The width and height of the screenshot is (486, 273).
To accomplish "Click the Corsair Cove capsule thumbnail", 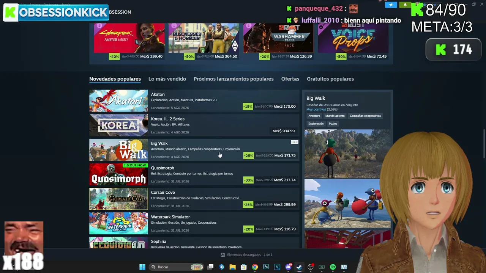I will coord(118,199).
